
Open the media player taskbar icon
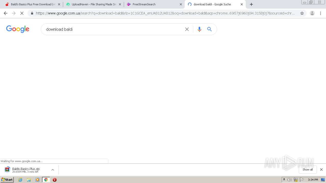[x=37, y=180]
